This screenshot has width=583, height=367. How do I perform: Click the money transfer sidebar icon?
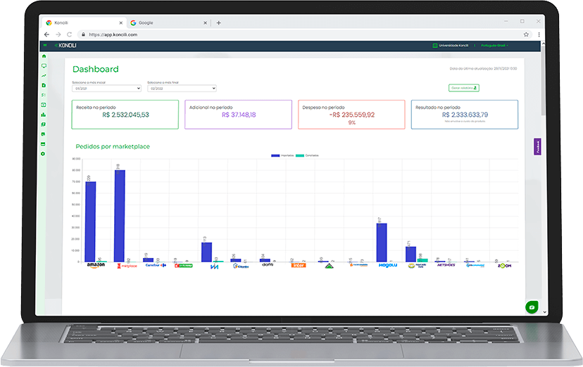click(44, 105)
